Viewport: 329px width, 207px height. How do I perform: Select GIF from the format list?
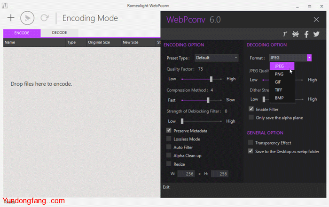coord(282,82)
